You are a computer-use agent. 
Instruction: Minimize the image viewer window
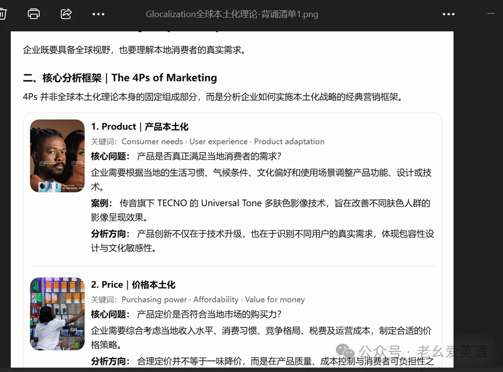click(491, 14)
